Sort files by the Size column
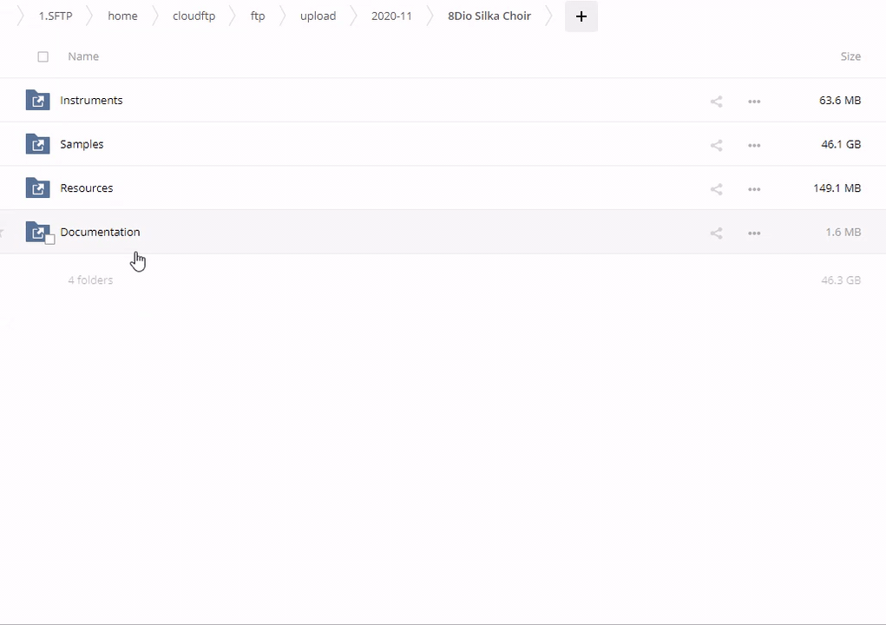 click(850, 56)
